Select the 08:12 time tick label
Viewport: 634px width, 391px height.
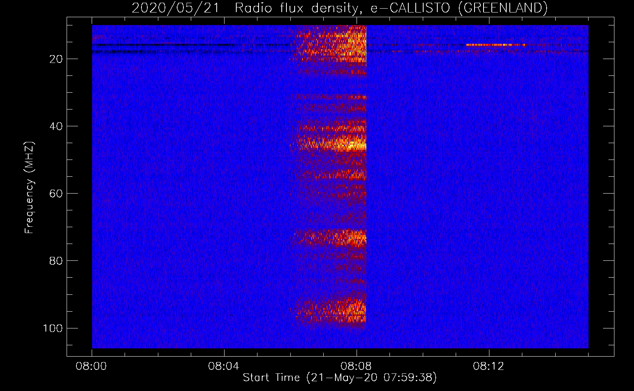pyautogui.click(x=489, y=366)
